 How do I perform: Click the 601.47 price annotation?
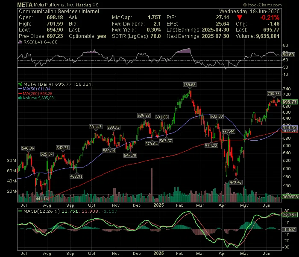[x=96, y=127]
